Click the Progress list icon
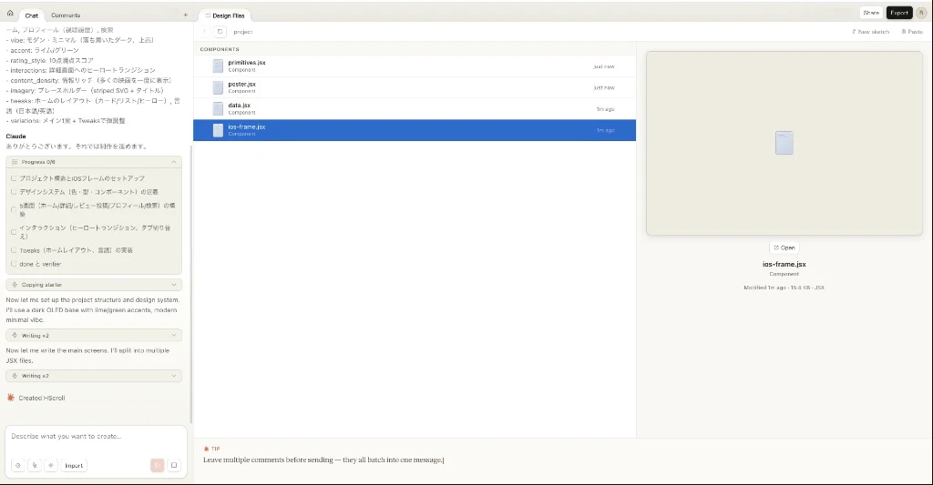 (15, 162)
